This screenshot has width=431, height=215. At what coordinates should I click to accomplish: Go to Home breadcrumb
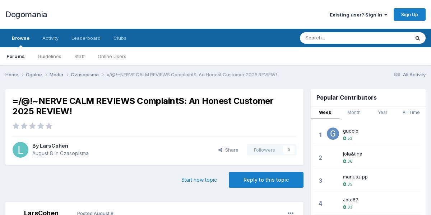click(x=12, y=75)
